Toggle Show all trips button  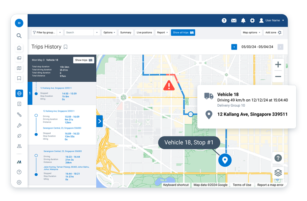[183, 33]
